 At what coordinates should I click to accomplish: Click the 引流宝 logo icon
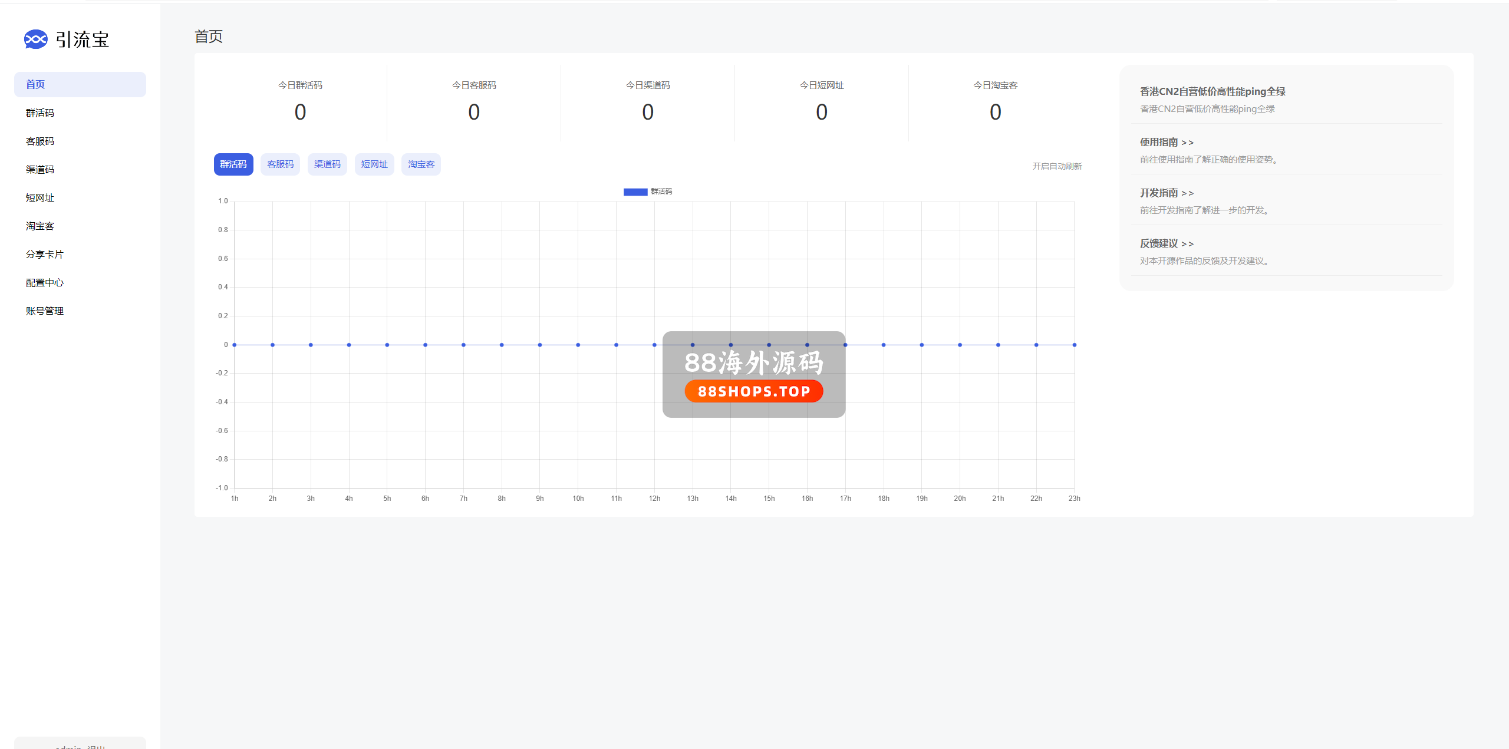[35, 39]
